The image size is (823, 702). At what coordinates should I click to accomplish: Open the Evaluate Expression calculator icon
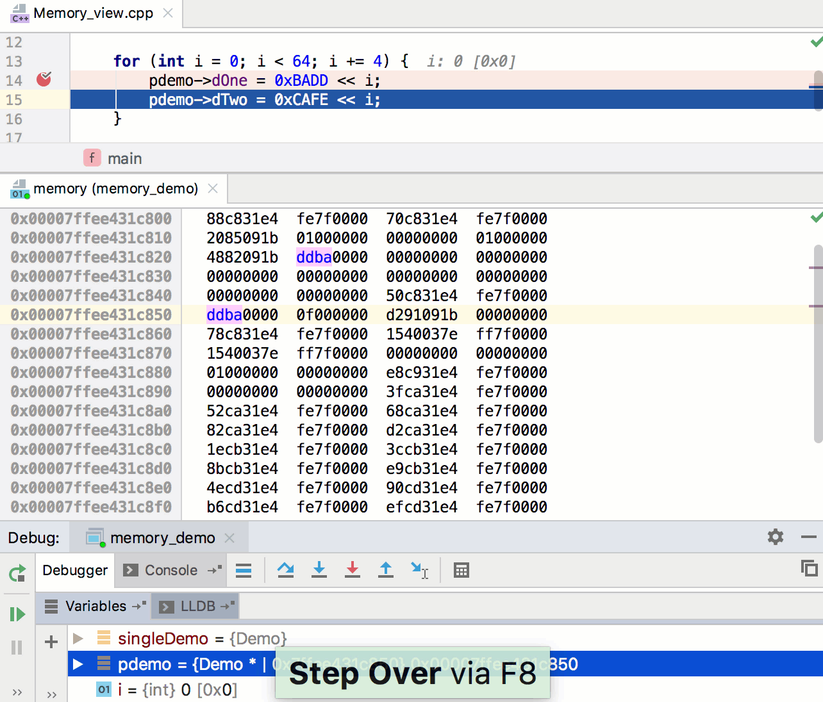[x=461, y=570]
